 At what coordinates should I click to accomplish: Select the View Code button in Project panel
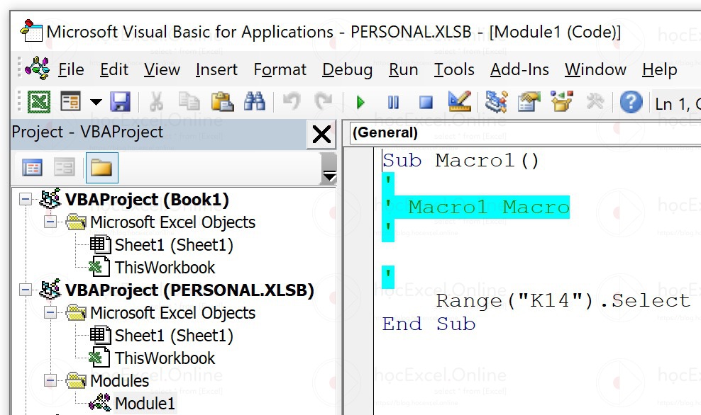pyautogui.click(x=31, y=167)
